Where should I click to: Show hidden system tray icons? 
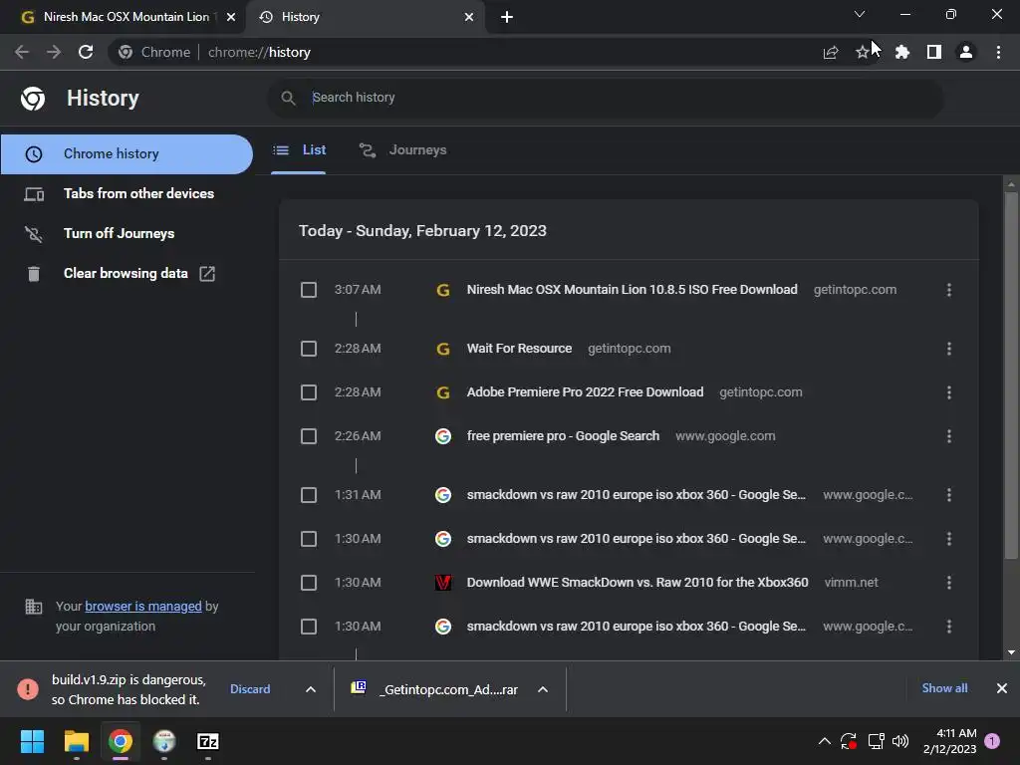click(824, 741)
